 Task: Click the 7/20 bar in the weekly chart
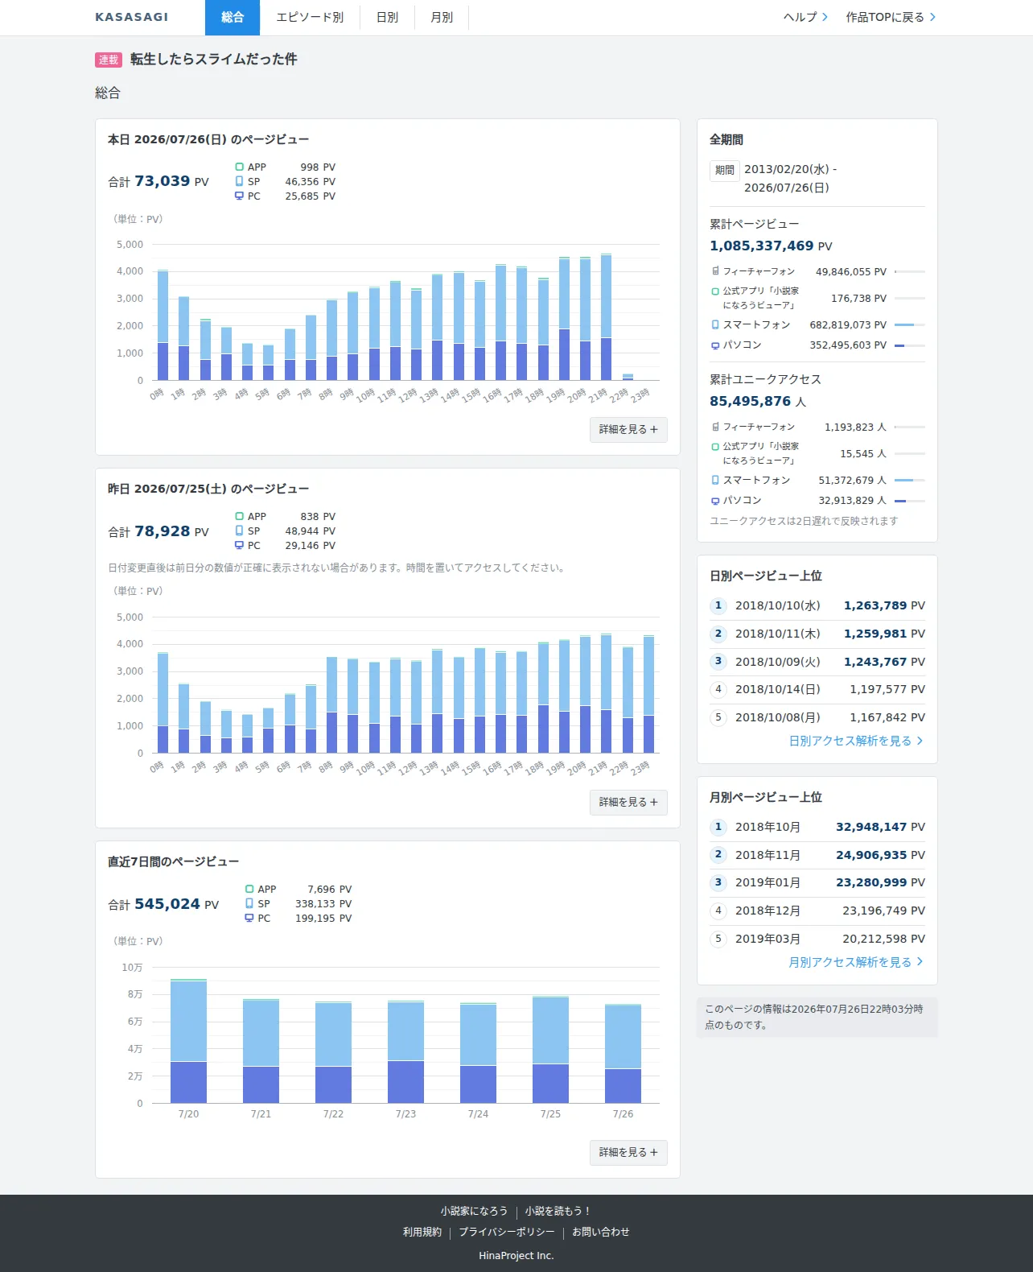point(188,1041)
